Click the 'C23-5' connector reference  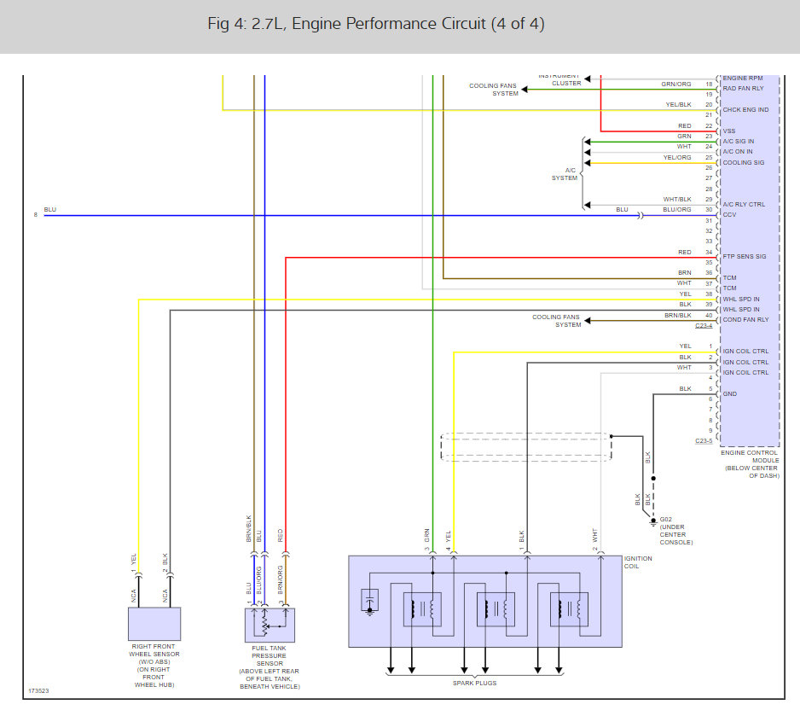point(704,441)
